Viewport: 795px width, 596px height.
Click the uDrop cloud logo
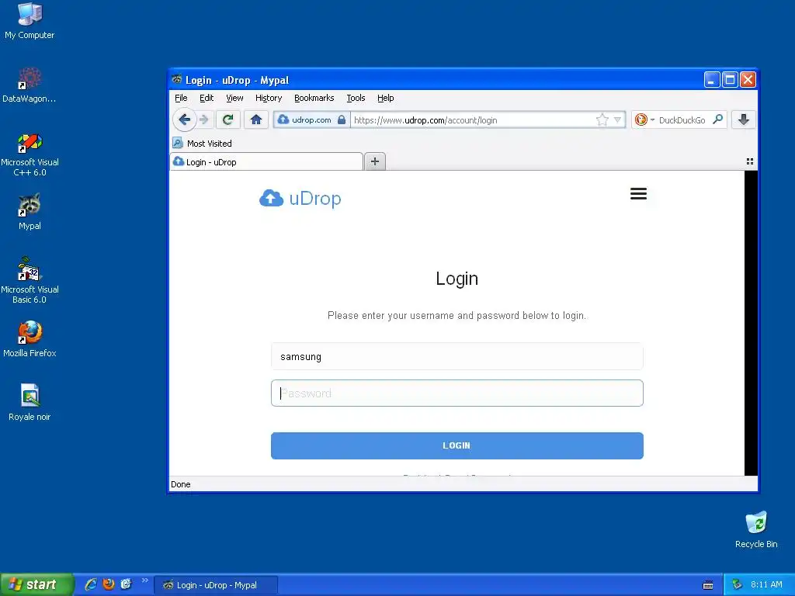tap(300, 198)
